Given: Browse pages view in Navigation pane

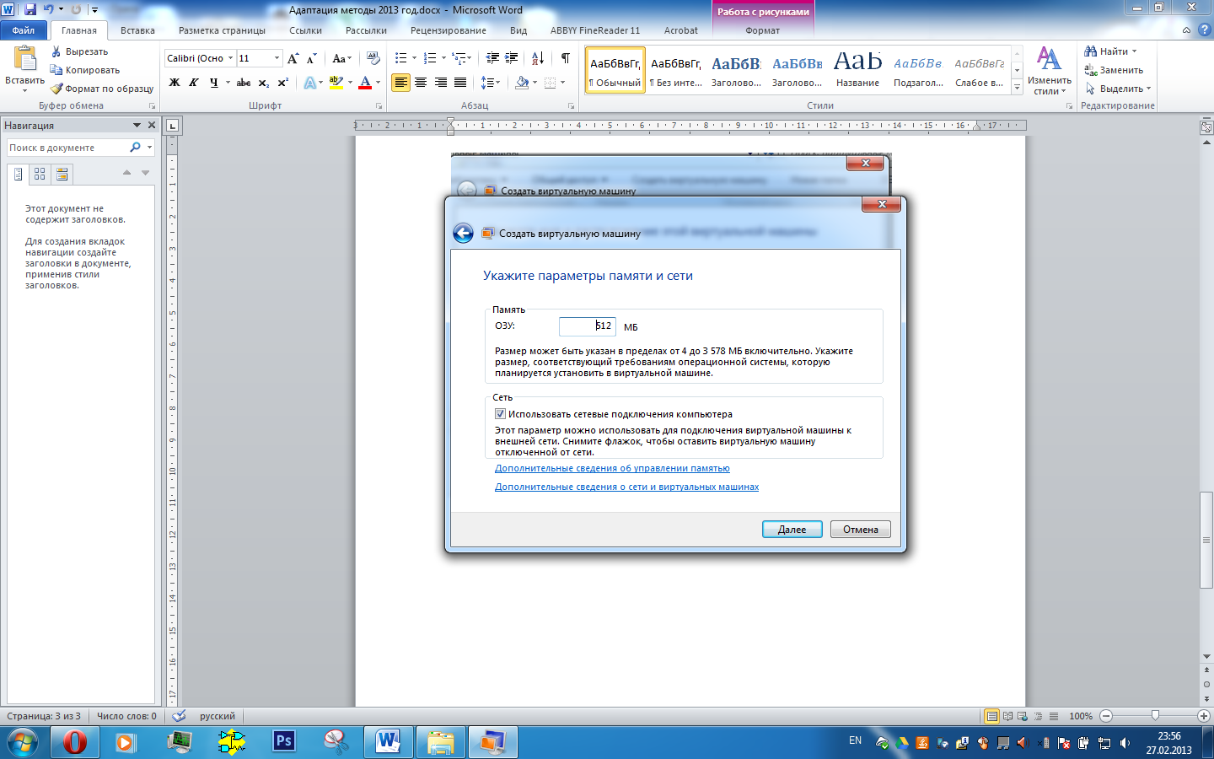Looking at the screenshot, I should point(40,174).
